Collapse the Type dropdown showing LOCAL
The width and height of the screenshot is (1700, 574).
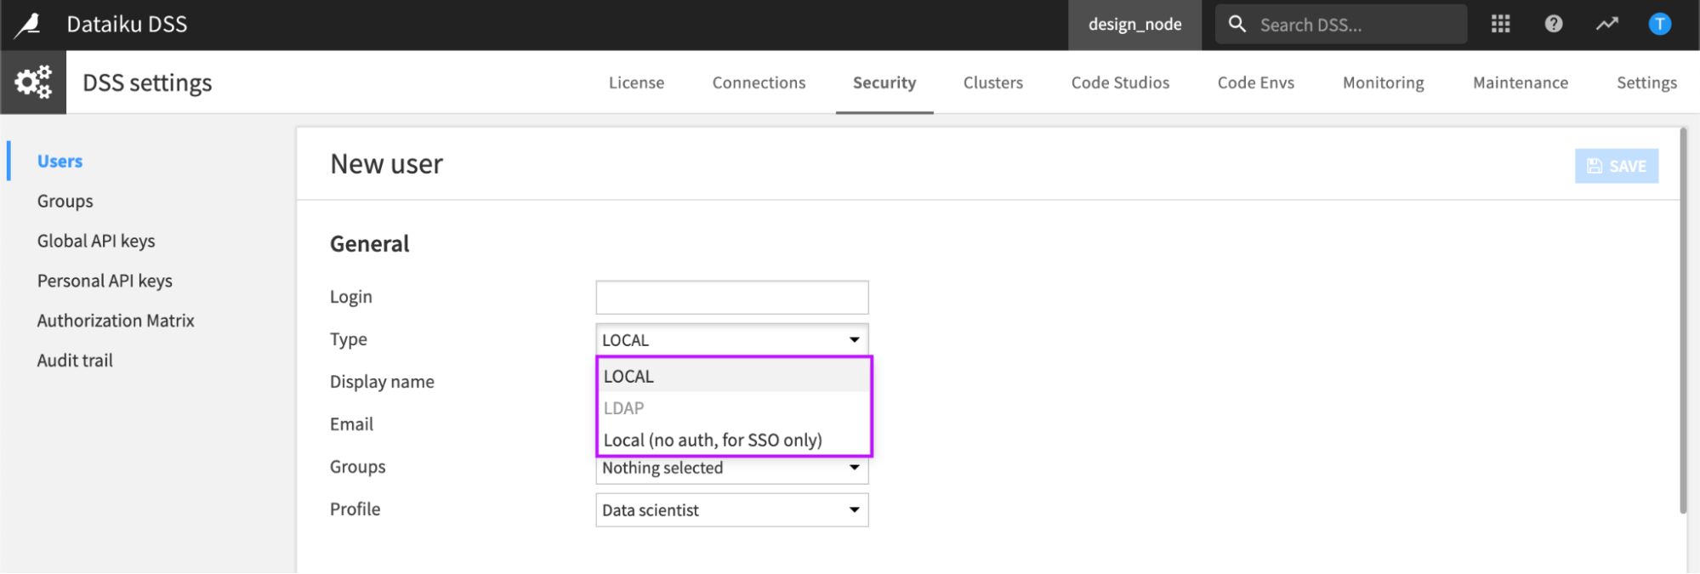tap(732, 340)
